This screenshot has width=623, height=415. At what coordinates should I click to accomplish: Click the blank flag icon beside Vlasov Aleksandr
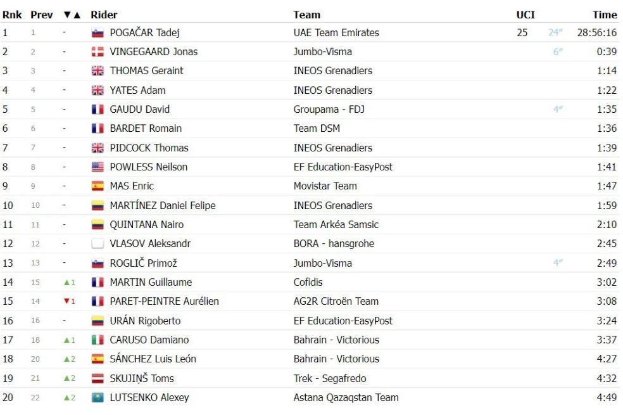coord(98,244)
